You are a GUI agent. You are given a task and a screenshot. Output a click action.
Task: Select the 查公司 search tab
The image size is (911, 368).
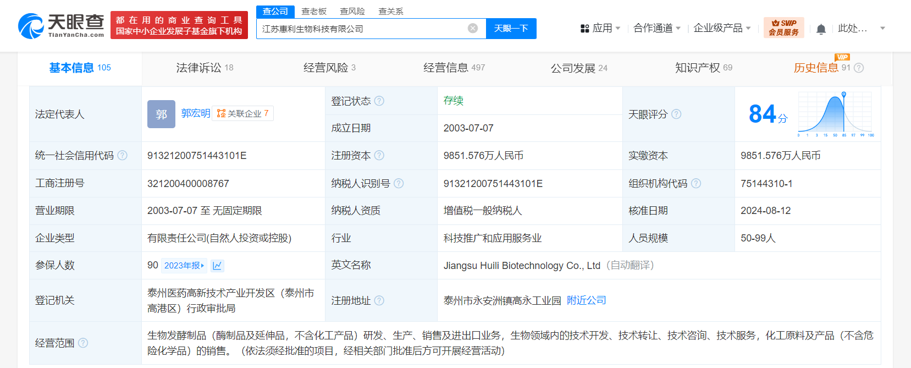pyautogui.click(x=275, y=11)
